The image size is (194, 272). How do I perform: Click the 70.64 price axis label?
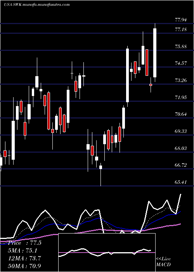coord(181,114)
